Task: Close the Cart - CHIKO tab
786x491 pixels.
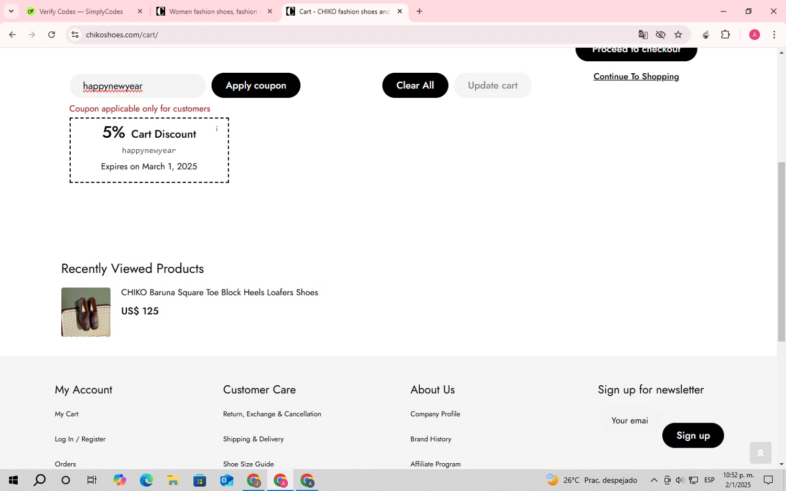Action: point(400,11)
